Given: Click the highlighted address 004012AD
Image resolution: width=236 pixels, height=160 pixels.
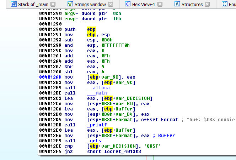Looking at the screenshot, I should click(x=50, y=77).
